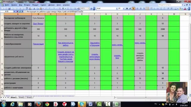Image resolution: width=191 pixels, height=107 pixels.
Task: Apply fill color with the paint bucket swatch
Action: click(180, 9)
